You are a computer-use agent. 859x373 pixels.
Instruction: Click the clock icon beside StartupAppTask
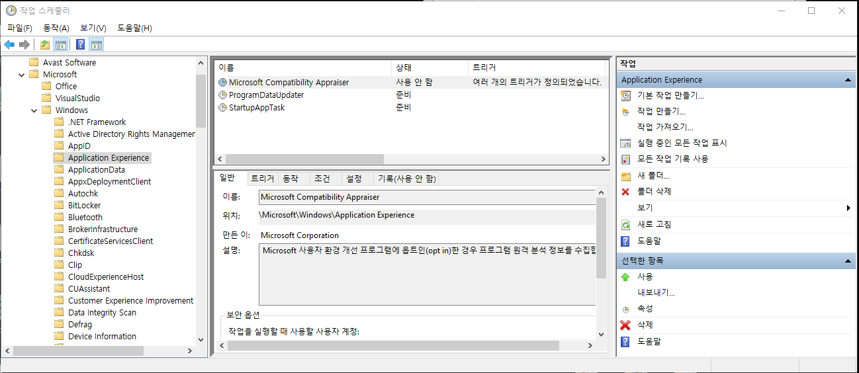point(223,107)
